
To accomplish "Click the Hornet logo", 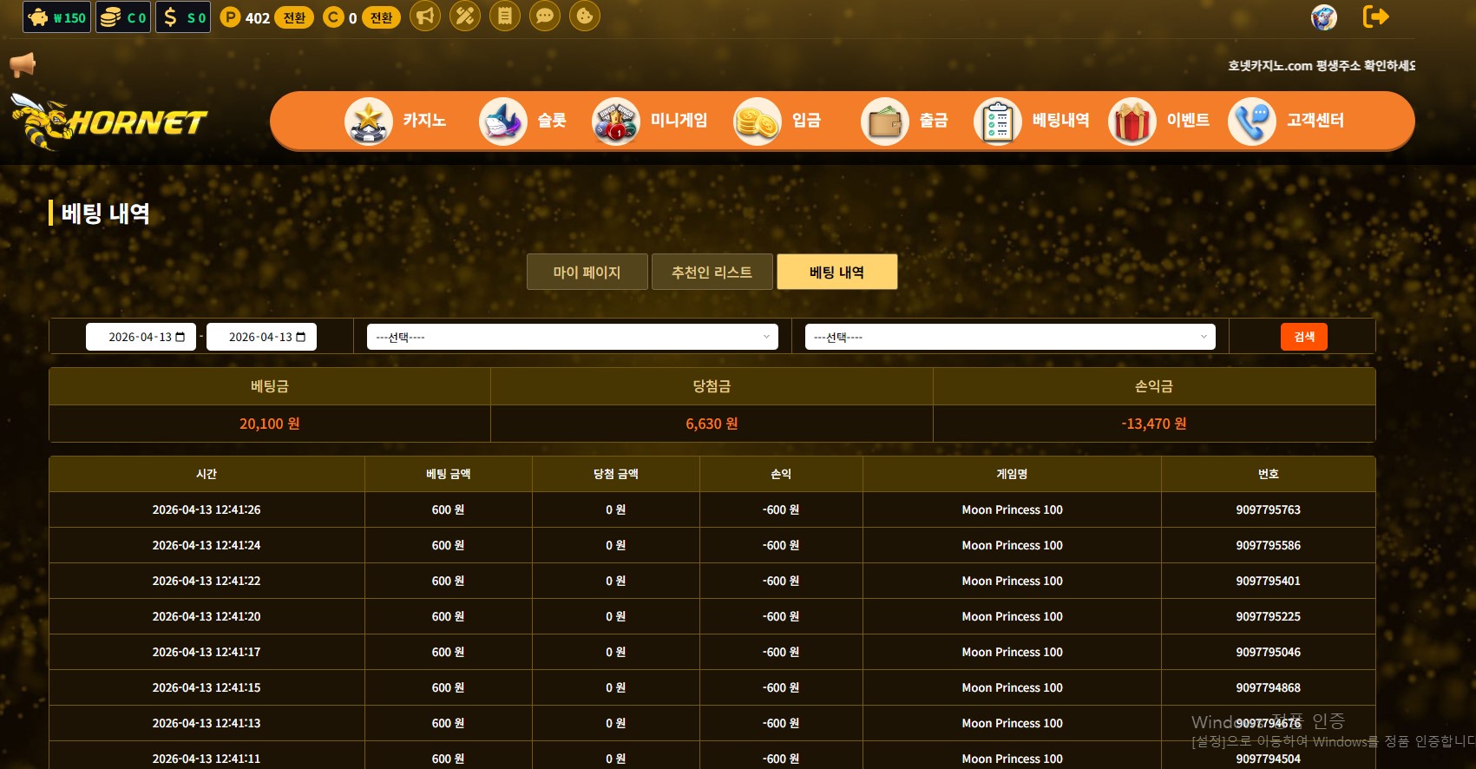I will [x=109, y=122].
